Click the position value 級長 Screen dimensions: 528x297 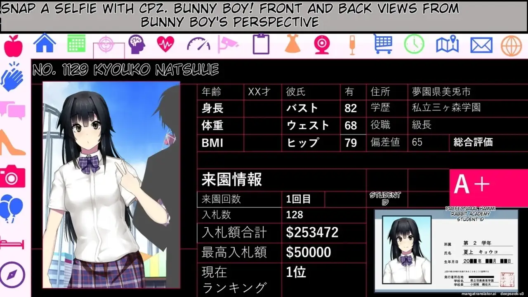422,125
